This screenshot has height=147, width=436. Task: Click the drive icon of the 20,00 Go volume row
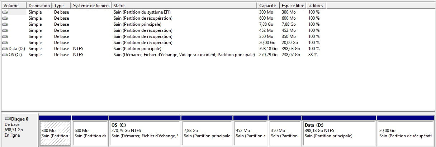(x=5, y=43)
